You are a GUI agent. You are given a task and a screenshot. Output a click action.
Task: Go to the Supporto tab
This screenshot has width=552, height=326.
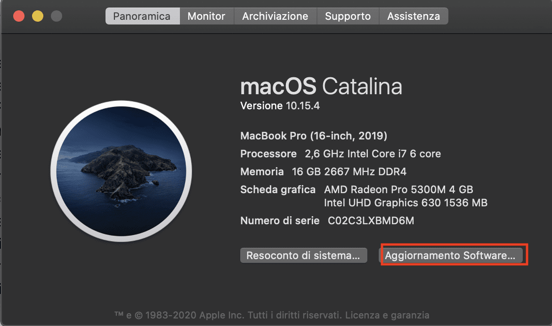click(x=348, y=16)
